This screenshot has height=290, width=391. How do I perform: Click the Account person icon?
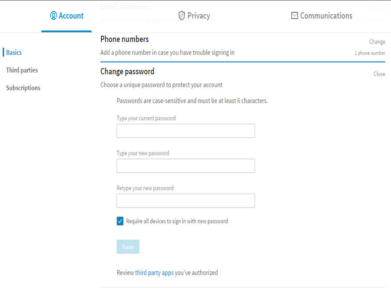coord(53,16)
